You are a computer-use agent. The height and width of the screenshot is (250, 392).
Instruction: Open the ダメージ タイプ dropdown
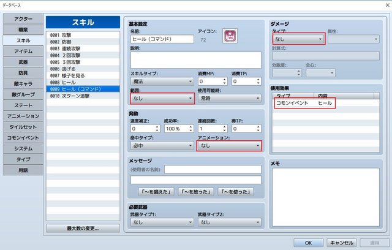pos(298,39)
